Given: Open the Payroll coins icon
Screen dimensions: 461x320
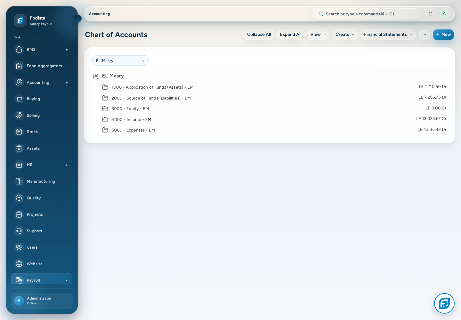Looking at the screenshot, I should [19, 280].
